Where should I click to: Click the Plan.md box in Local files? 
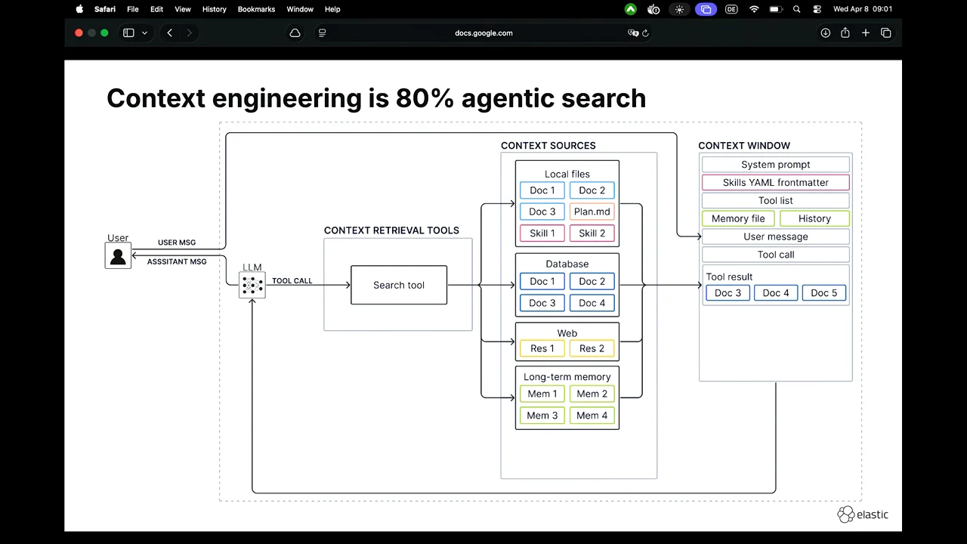coord(592,212)
